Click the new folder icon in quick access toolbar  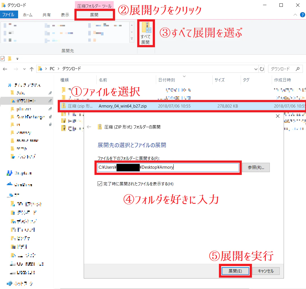pos(10,59)
